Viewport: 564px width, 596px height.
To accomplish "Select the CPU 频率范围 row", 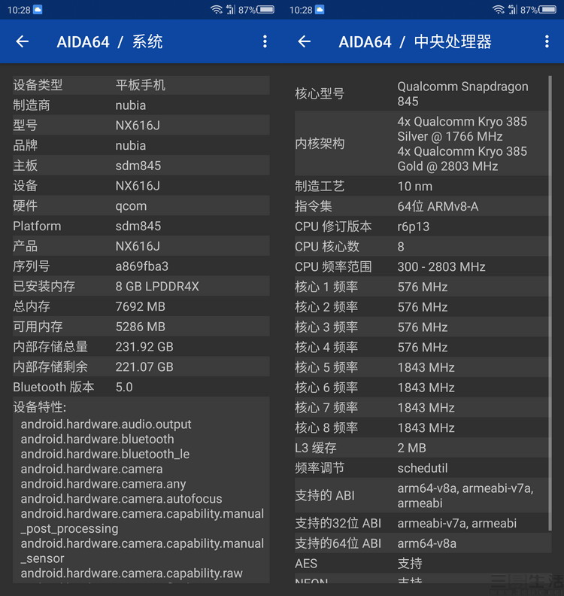I will click(x=421, y=267).
